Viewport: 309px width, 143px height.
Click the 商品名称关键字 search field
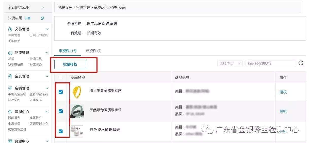point(270,63)
